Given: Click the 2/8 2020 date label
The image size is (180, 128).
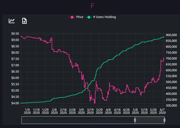Looking at the screenshot, I should (54, 111).
